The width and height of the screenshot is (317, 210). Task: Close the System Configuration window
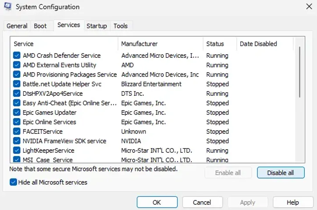point(309,7)
